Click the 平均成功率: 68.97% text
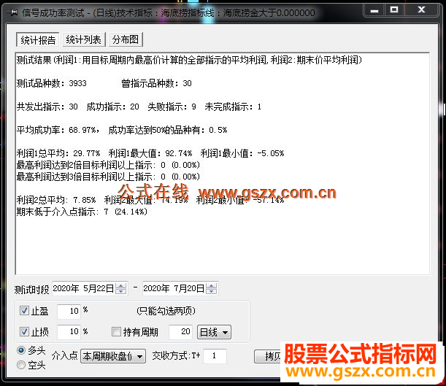This screenshot has height=386, width=446. [x=58, y=130]
